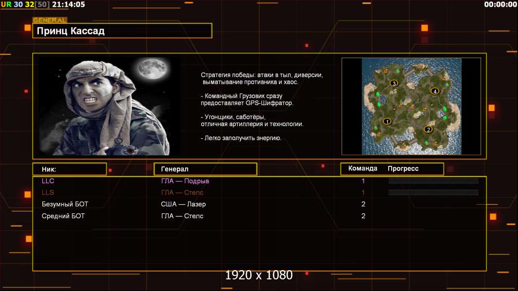Click the Принц Кассад title box
Screen dimensions: 518x291
coord(122,31)
